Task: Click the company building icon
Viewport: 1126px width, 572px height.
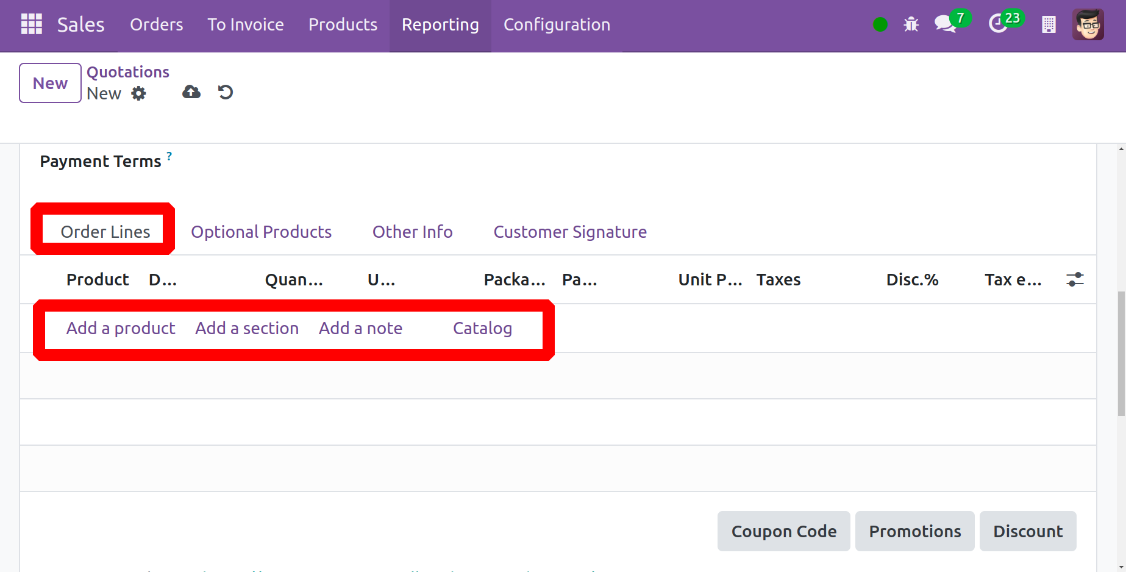Action: coord(1049,24)
